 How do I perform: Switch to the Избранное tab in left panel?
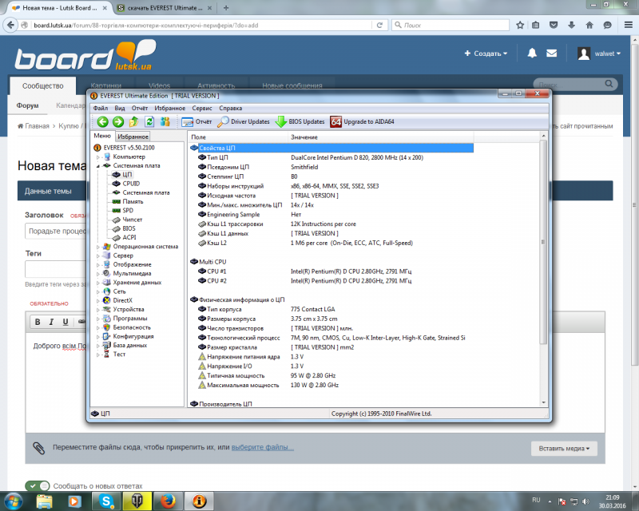pyautogui.click(x=133, y=137)
